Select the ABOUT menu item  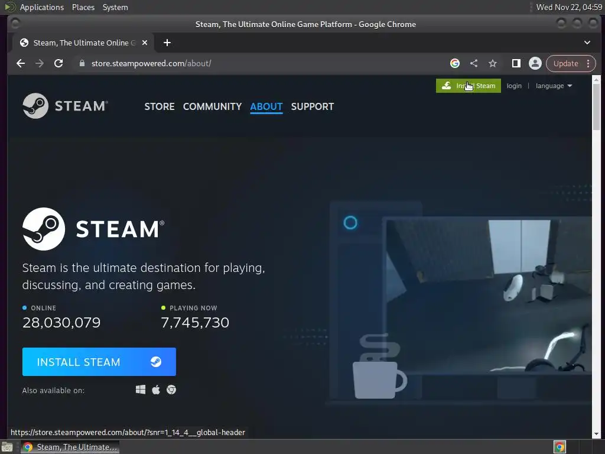[x=266, y=106]
